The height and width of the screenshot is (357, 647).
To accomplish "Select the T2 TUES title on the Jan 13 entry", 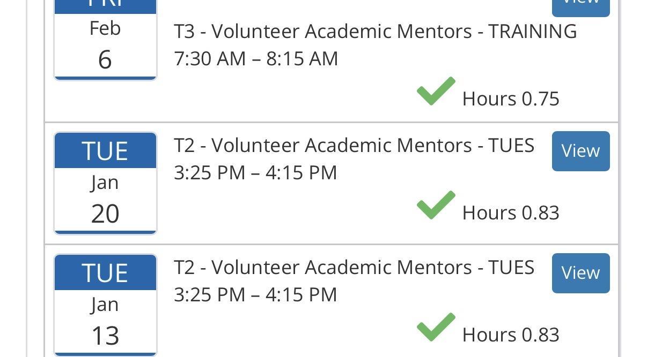I will (354, 268).
